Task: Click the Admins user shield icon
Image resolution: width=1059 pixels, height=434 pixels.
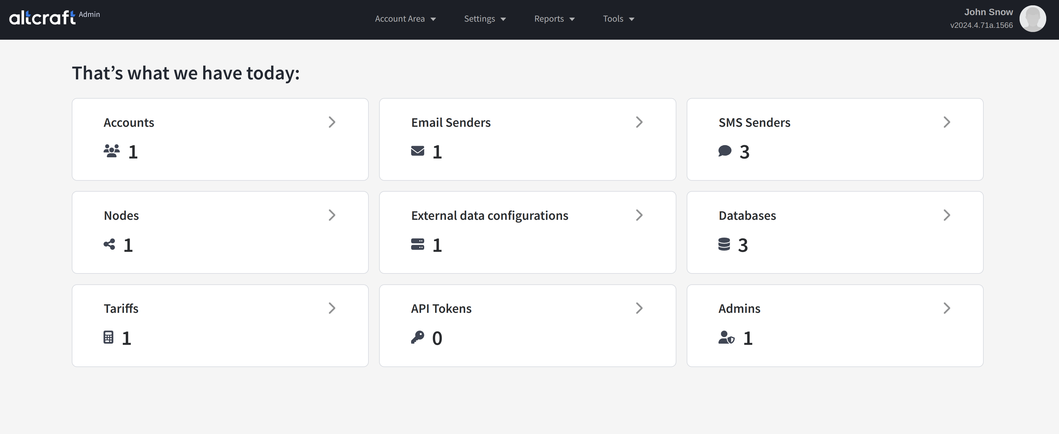Action: 726,337
